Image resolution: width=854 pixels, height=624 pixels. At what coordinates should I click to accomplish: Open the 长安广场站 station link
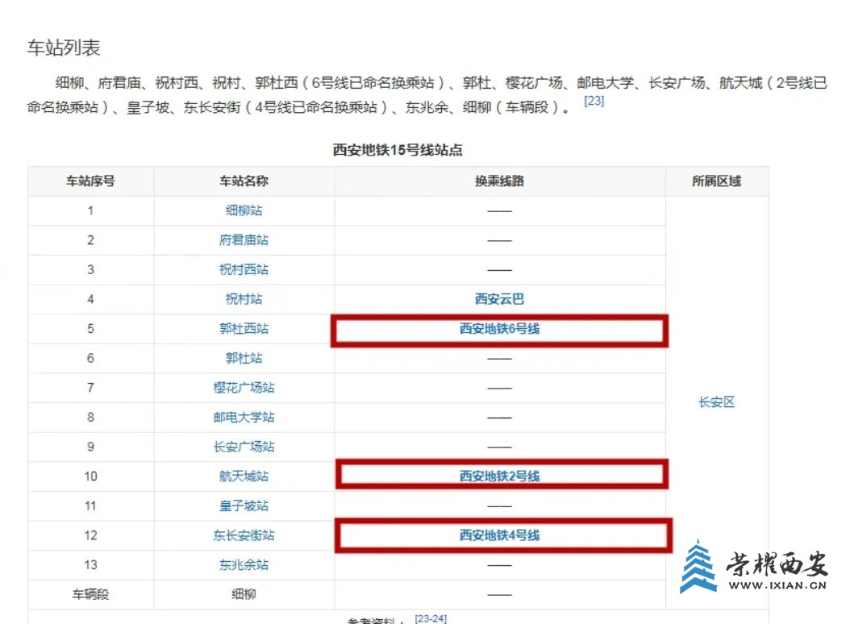(x=244, y=447)
